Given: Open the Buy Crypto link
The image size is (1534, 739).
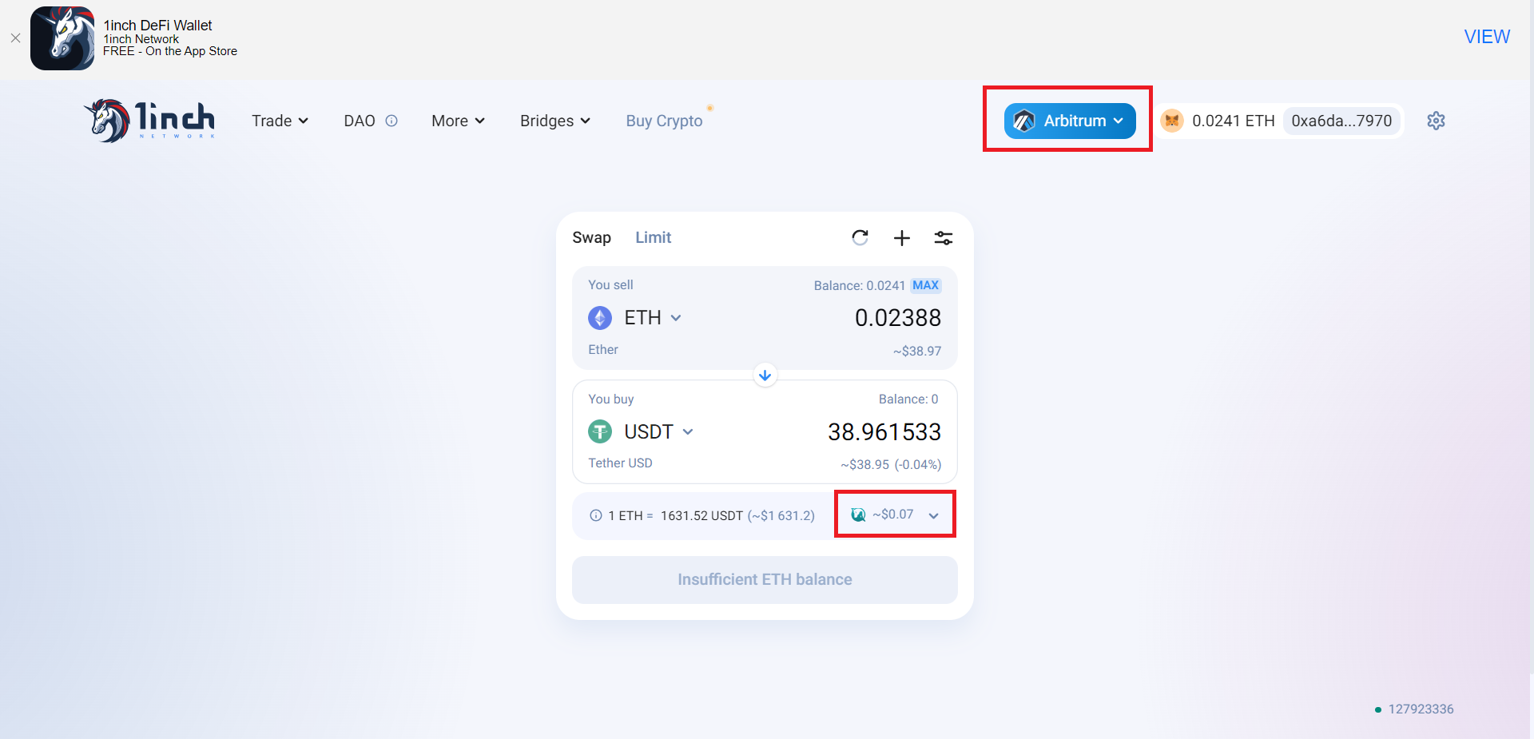Looking at the screenshot, I should click(664, 121).
